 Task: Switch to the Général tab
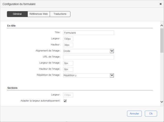pyautogui.click(x=17, y=14)
